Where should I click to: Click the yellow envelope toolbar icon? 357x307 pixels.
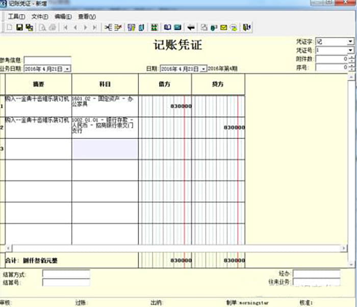click(x=223, y=27)
